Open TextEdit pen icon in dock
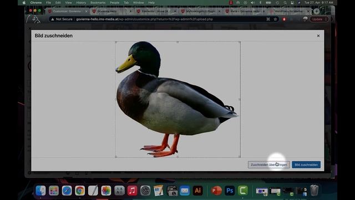355x200 pixels. [x=93, y=191]
